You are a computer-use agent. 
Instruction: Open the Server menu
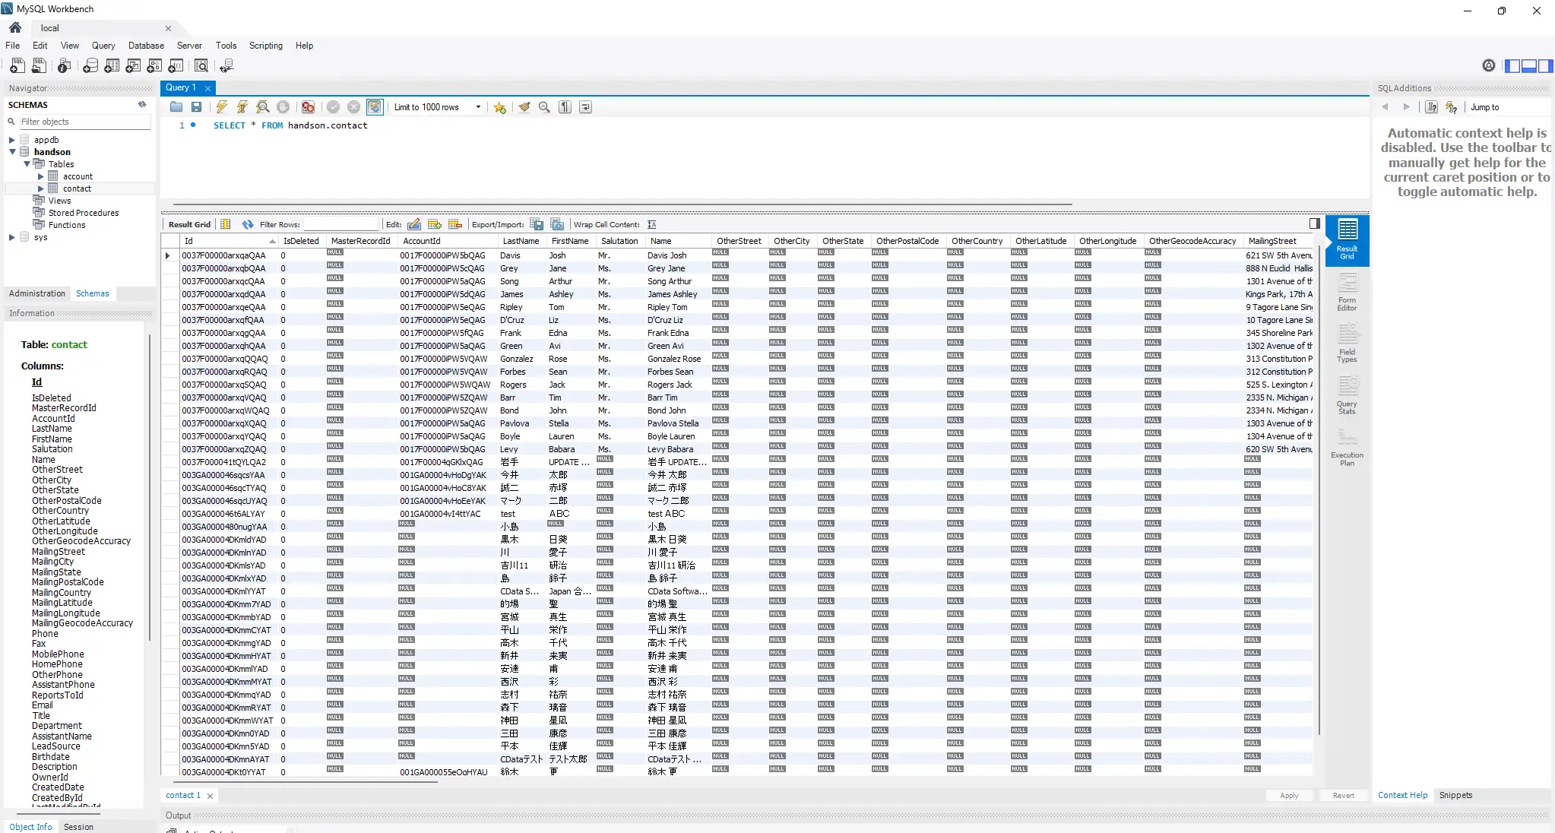189,46
